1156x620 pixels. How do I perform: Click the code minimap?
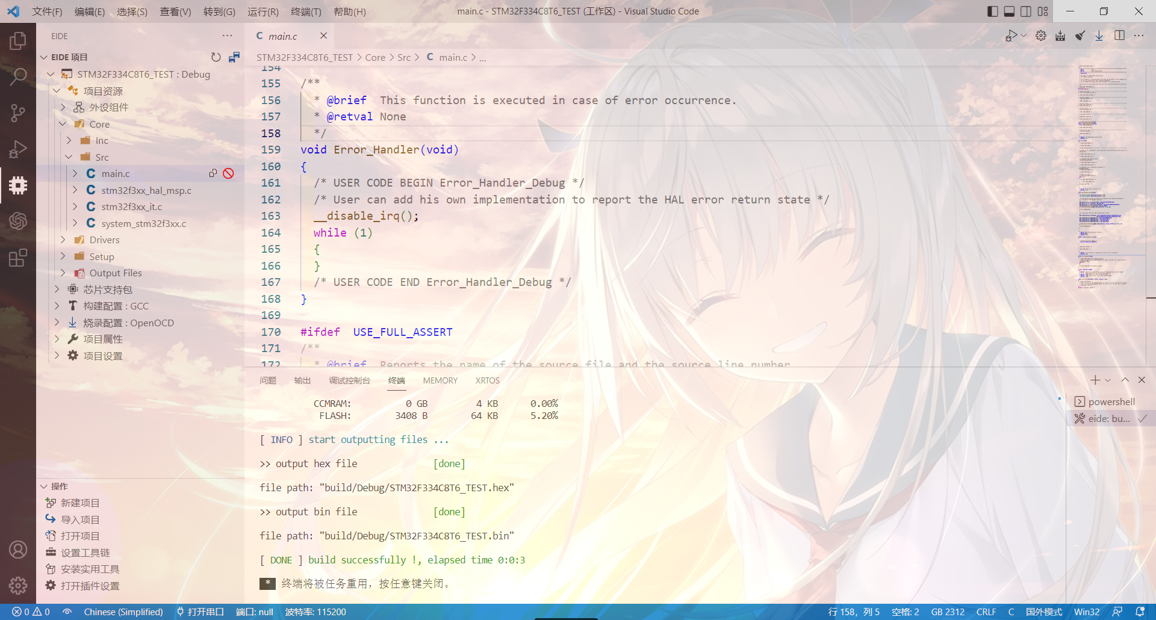tap(1103, 177)
